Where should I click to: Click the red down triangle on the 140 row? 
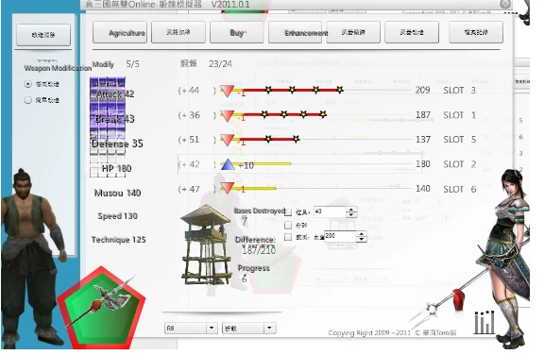point(228,188)
